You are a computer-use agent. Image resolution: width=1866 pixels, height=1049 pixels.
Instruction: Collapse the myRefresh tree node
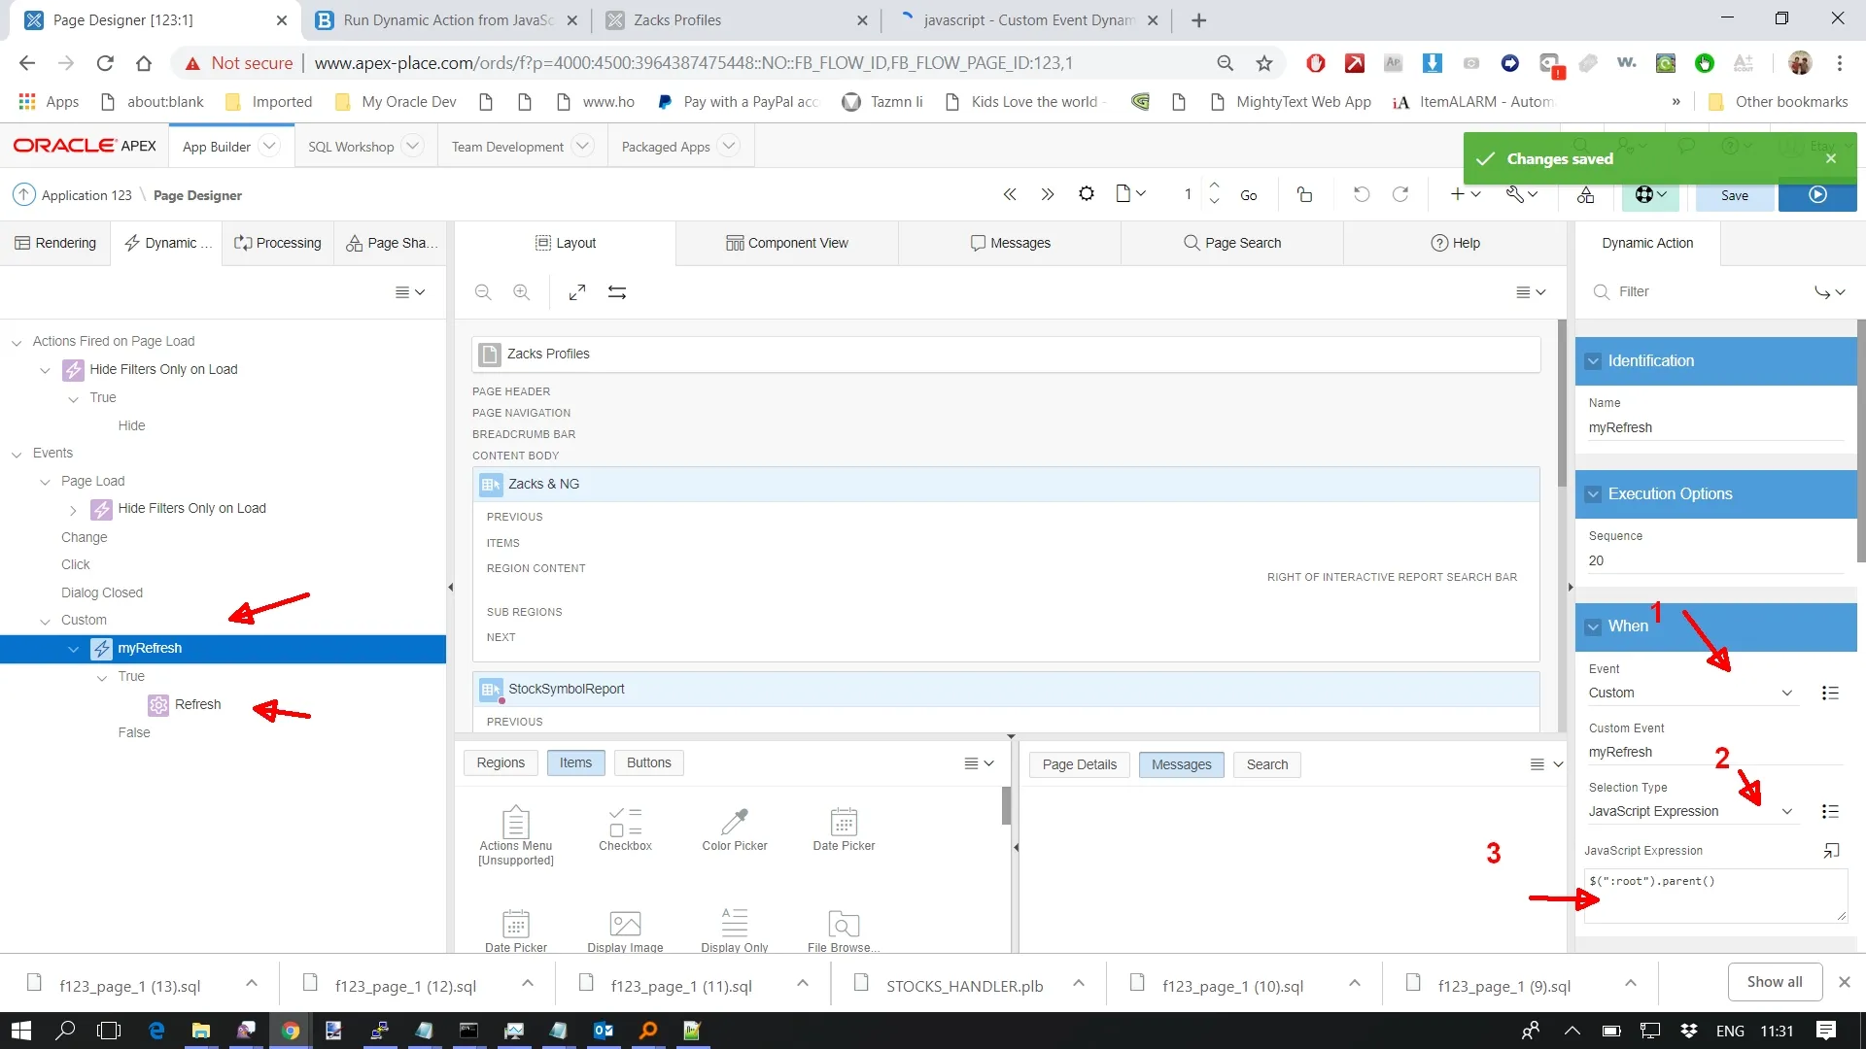[x=74, y=649]
